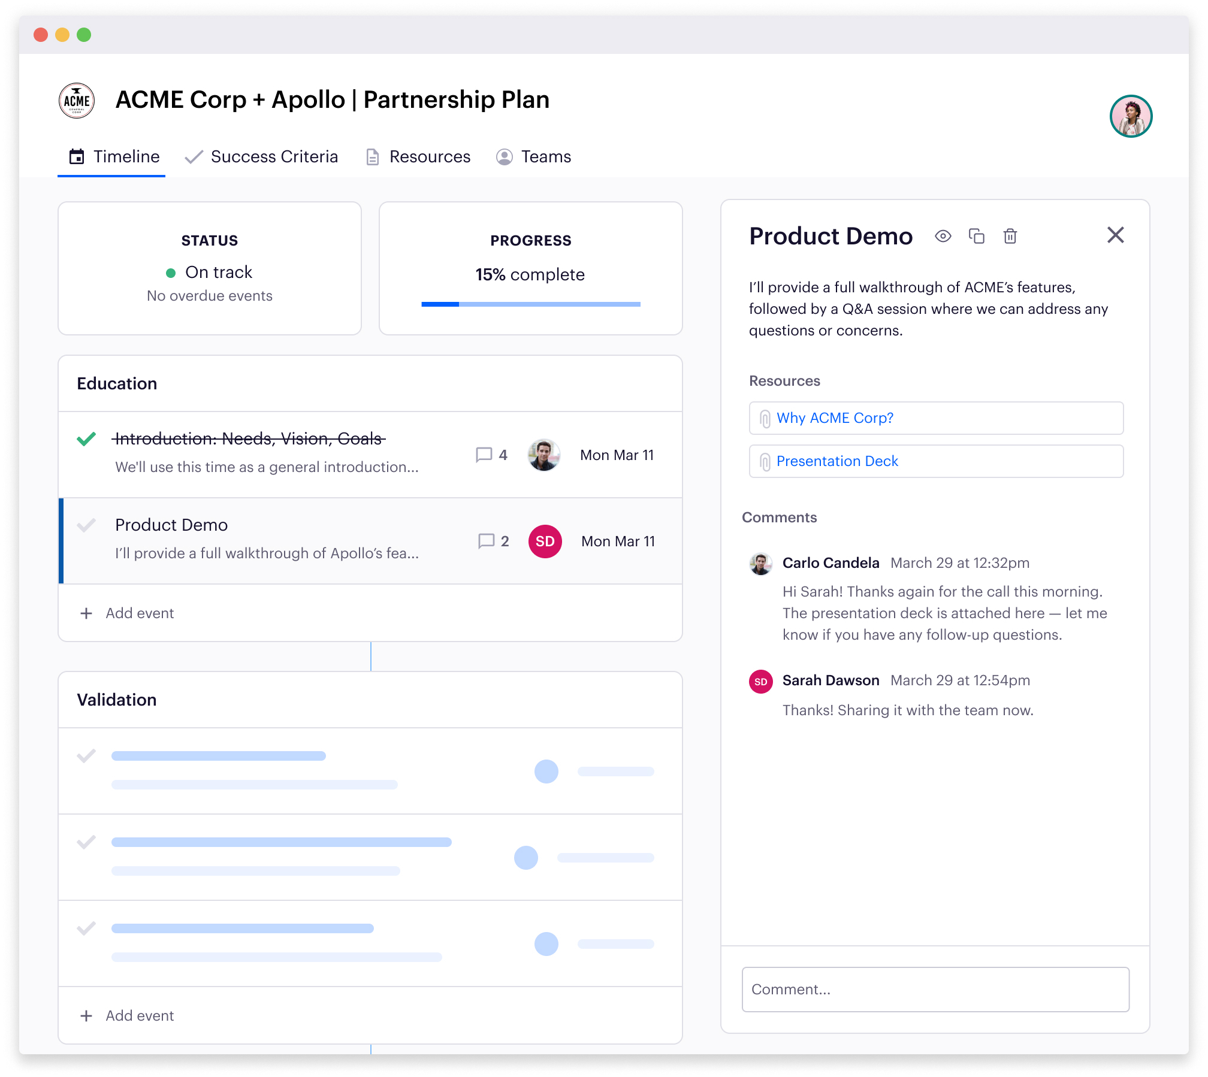Open the Presentation Deck attachment

tap(836, 461)
